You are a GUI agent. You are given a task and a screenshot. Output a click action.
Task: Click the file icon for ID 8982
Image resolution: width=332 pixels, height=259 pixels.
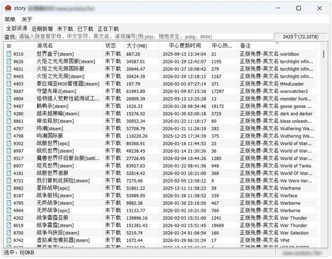point(9,188)
